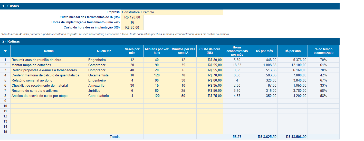
Task: Select row number 11 cell
Action: click(x=5, y=111)
